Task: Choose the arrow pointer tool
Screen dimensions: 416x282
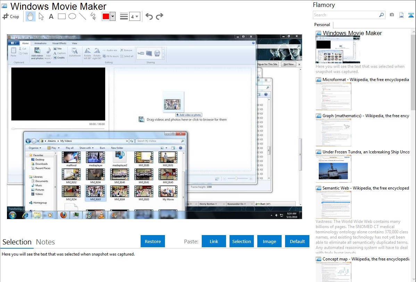Action: [41, 16]
